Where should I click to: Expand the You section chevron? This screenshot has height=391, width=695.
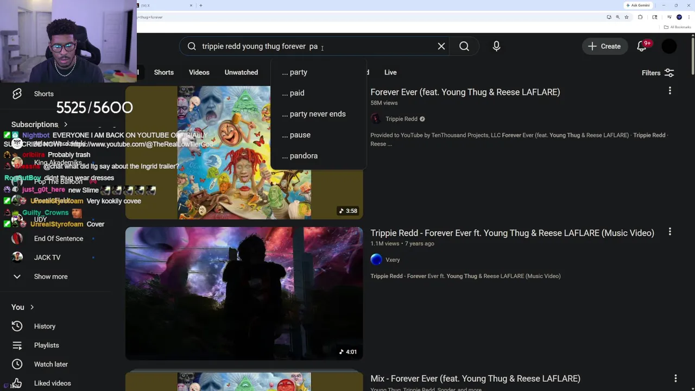pos(32,307)
